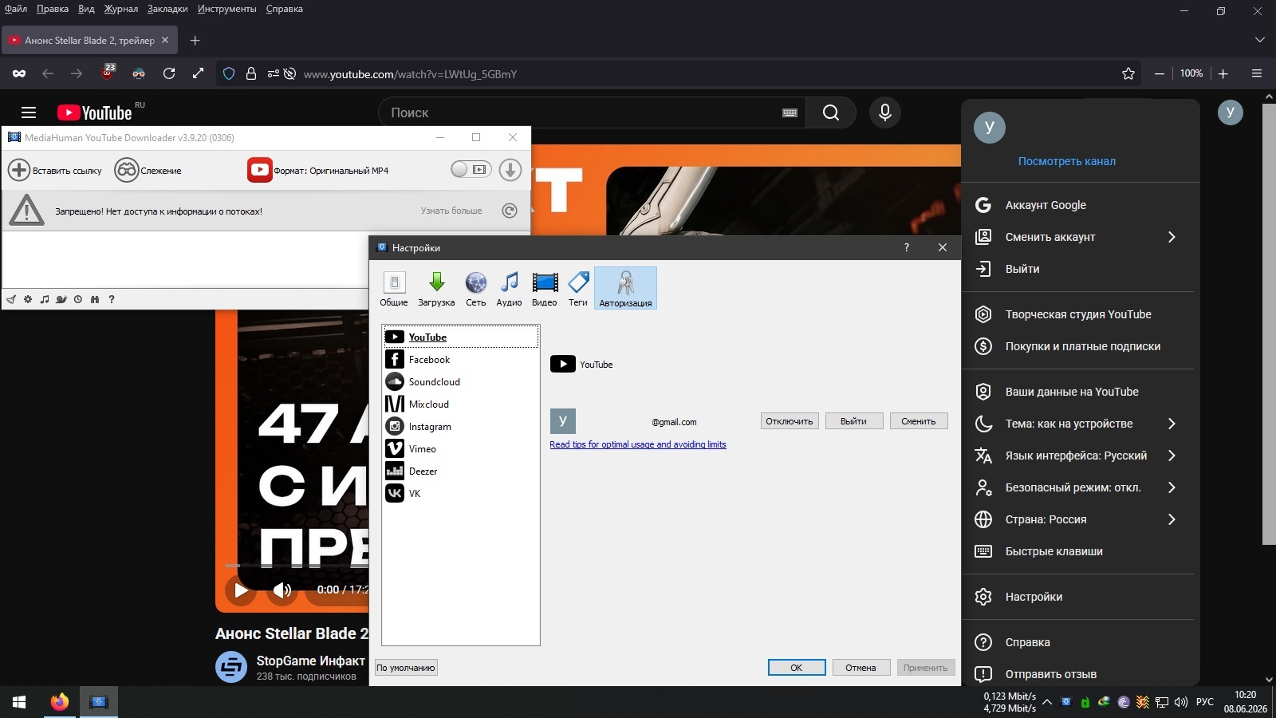This screenshot has width=1276, height=718.
Task: Play the video with the play button
Action: [241, 590]
